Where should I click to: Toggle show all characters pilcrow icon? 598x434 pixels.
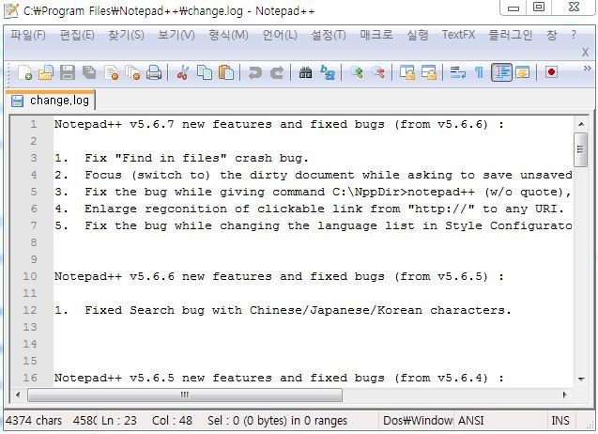479,72
